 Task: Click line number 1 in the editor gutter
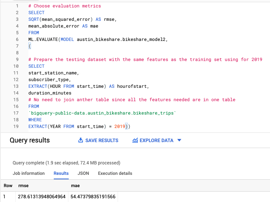[x=17, y=6]
